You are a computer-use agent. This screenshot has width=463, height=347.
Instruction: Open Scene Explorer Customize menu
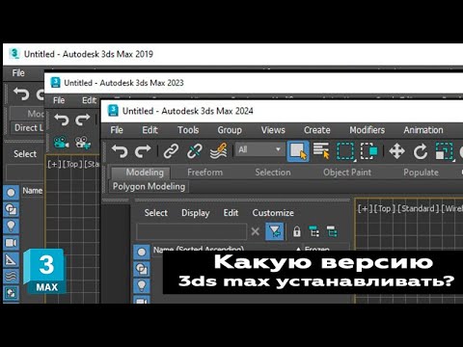pos(273,213)
